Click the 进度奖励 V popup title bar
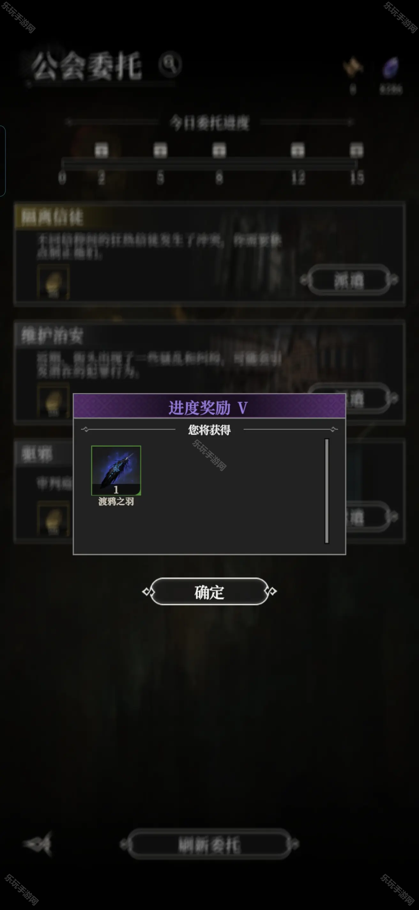The image size is (419, 910). point(209,406)
